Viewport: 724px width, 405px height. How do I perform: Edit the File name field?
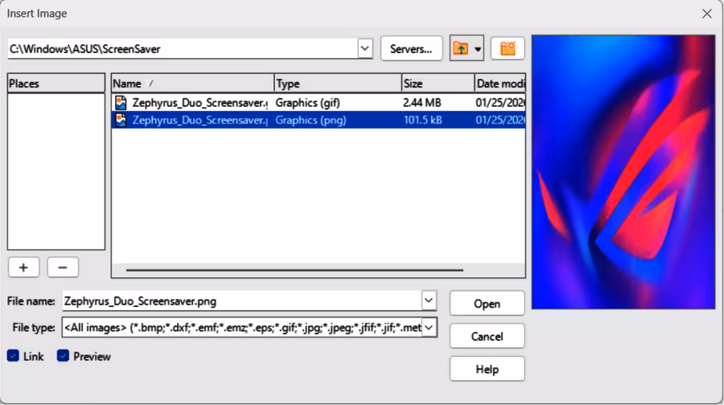(x=242, y=301)
